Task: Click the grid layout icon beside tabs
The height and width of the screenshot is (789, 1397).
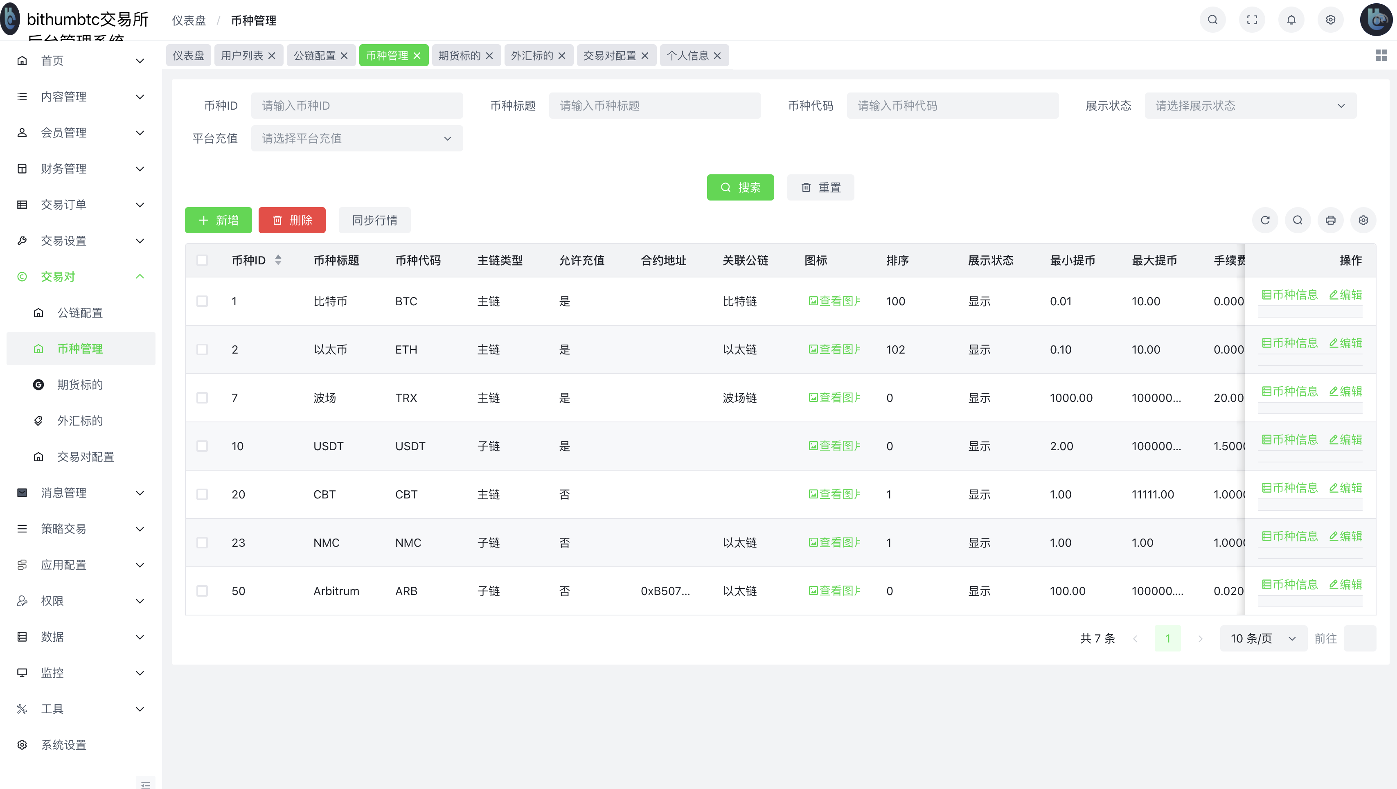Action: tap(1380, 55)
